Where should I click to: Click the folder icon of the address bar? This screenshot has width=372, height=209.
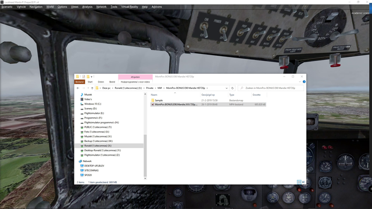pyautogui.click(x=97, y=88)
